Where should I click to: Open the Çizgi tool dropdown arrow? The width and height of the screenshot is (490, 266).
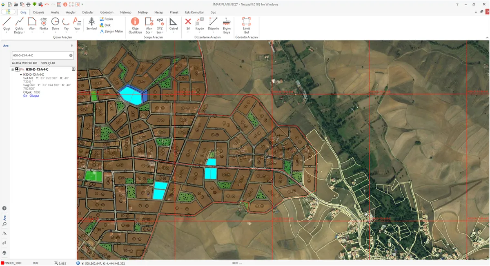click(7, 31)
